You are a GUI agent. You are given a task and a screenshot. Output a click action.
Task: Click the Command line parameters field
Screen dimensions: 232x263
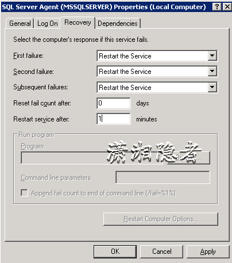click(x=163, y=178)
